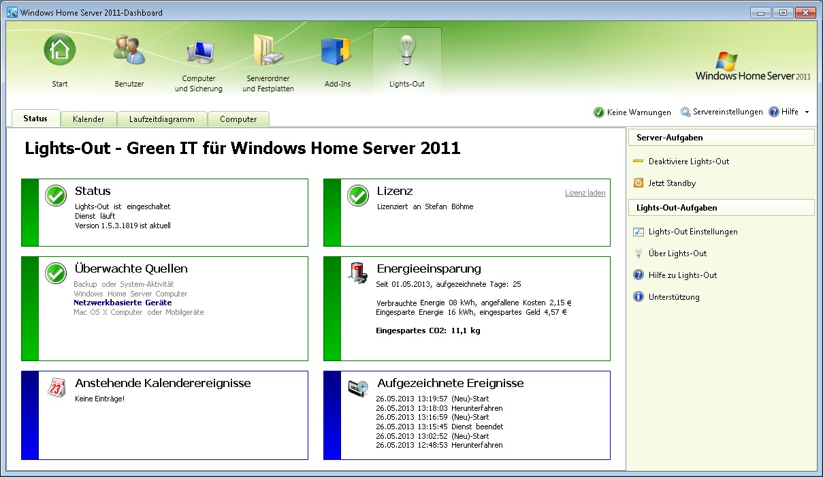Click the yellow Deaktiviere Lights-Out icon
Screen dimensions: 823x477
tap(638, 161)
